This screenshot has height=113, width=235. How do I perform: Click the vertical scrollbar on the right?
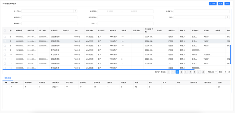[x=231, y=38]
